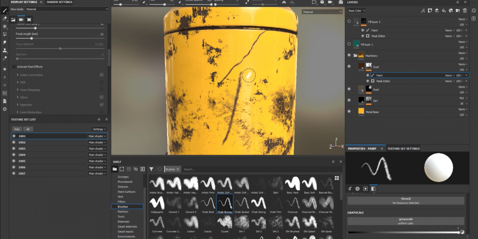The height and width of the screenshot is (239, 478).
Task: Open the alpha properties tab icon
Action: pyautogui.click(x=357, y=188)
